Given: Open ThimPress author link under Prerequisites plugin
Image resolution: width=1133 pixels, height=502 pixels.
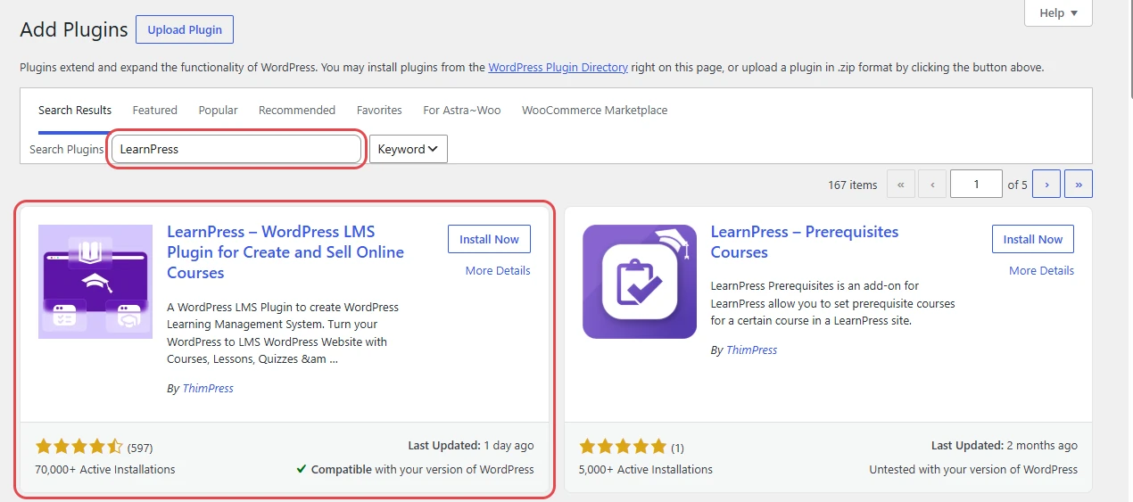Looking at the screenshot, I should coord(752,350).
